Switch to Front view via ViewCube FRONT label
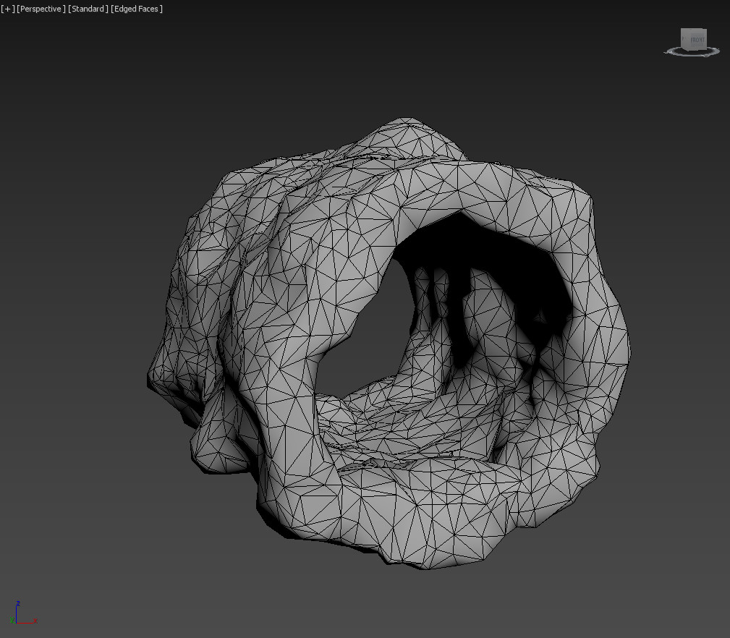 click(x=695, y=40)
